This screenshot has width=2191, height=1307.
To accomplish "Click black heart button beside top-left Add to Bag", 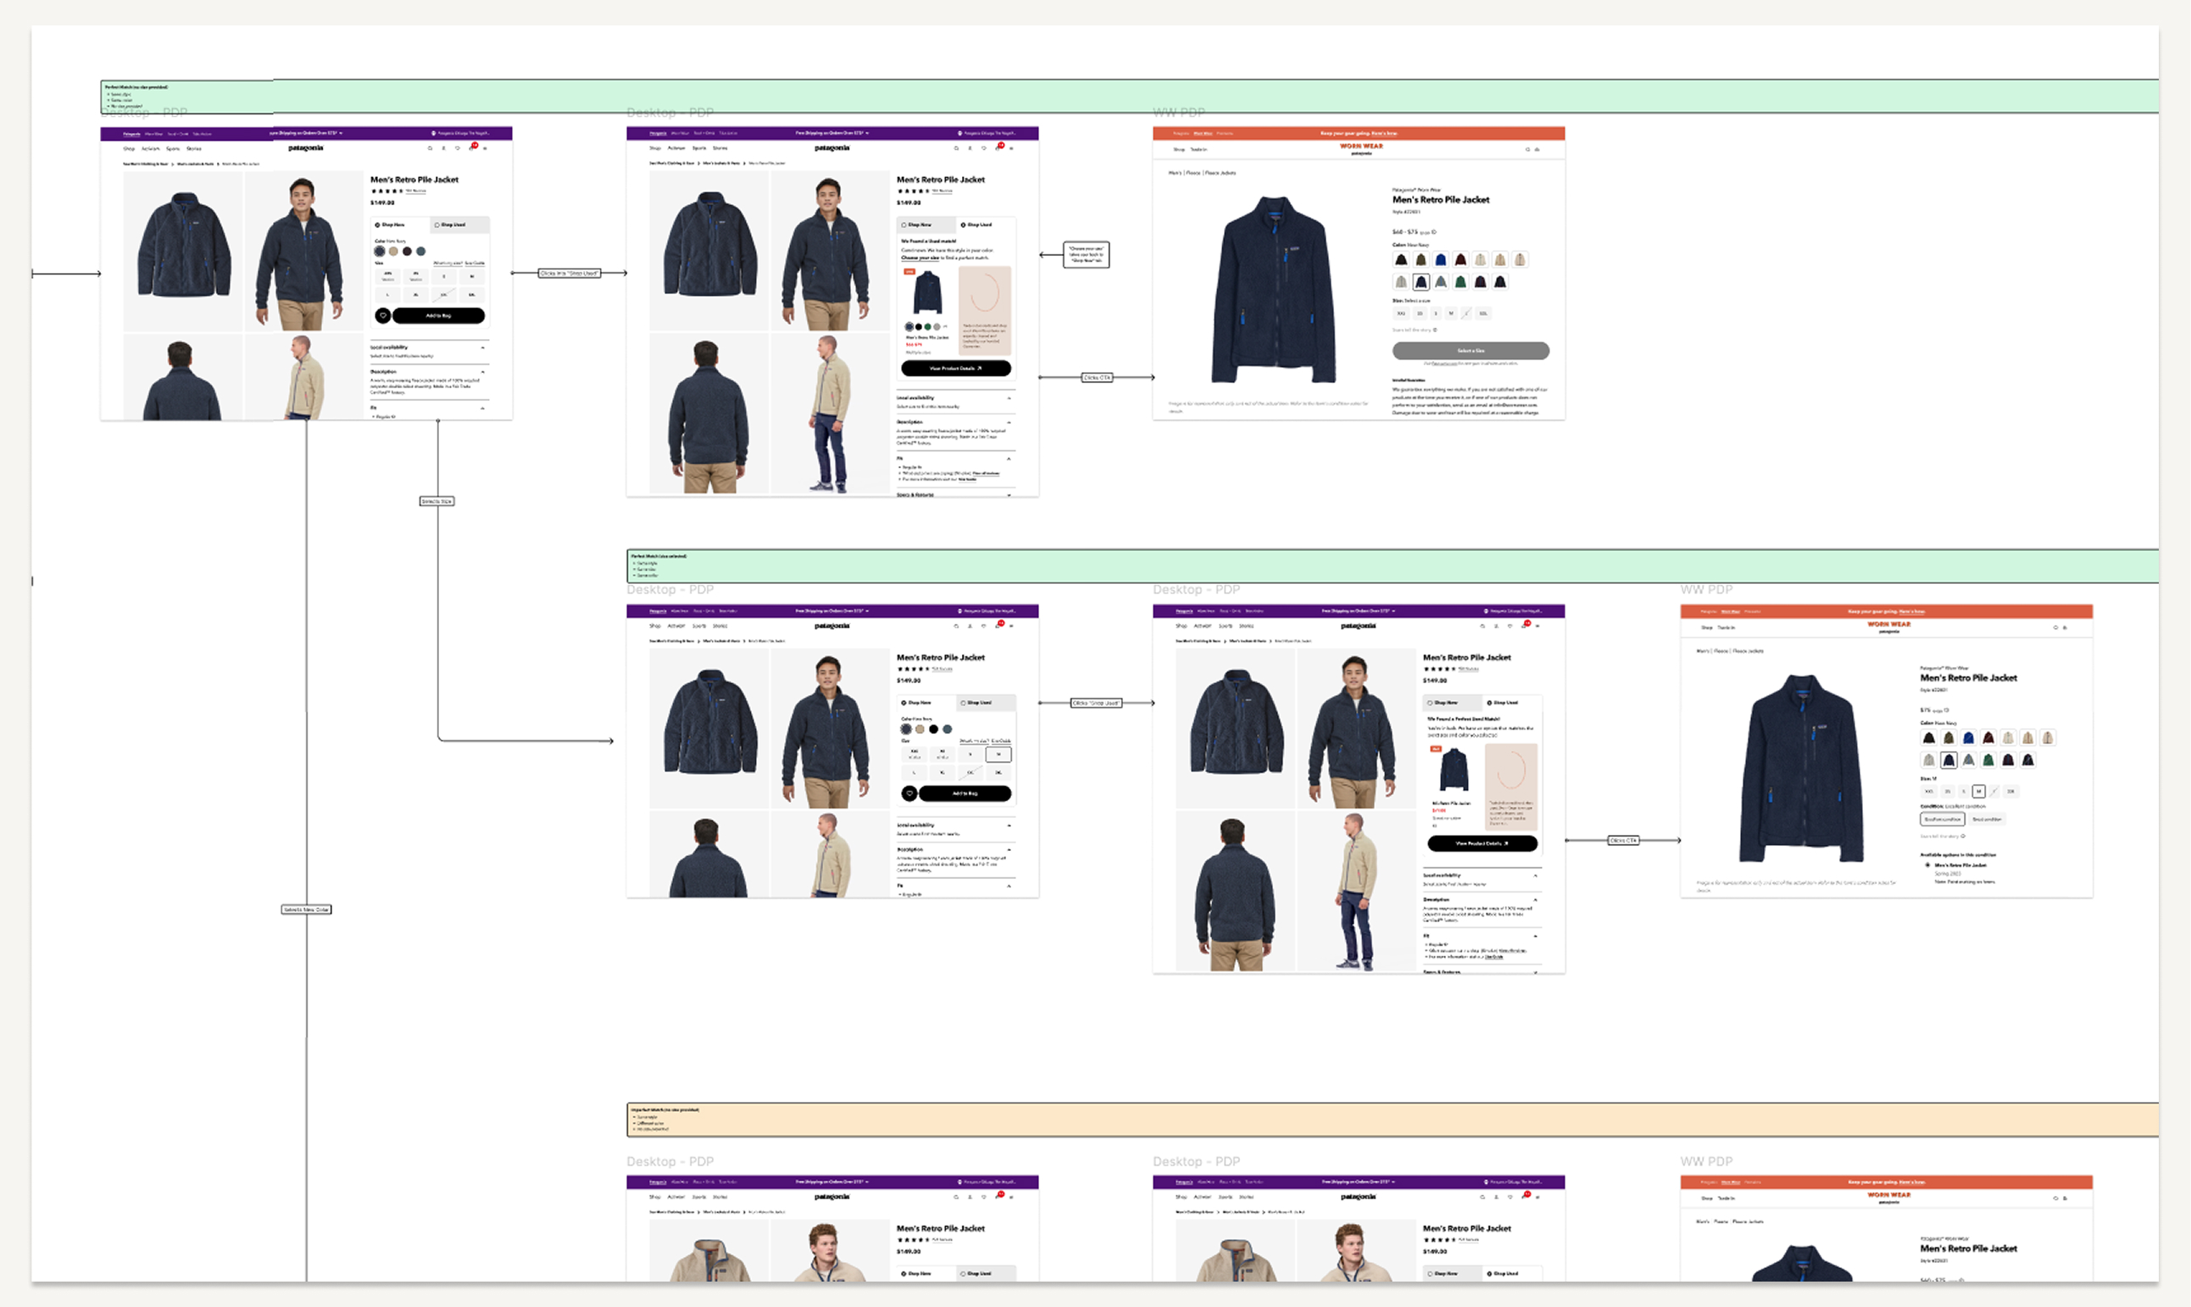I will tap(382, 315).
